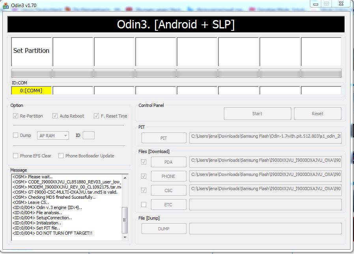Click the message log scroll down arrow
Screen dimensions: 354x254
pyautogui.click(x=125, y=237)
